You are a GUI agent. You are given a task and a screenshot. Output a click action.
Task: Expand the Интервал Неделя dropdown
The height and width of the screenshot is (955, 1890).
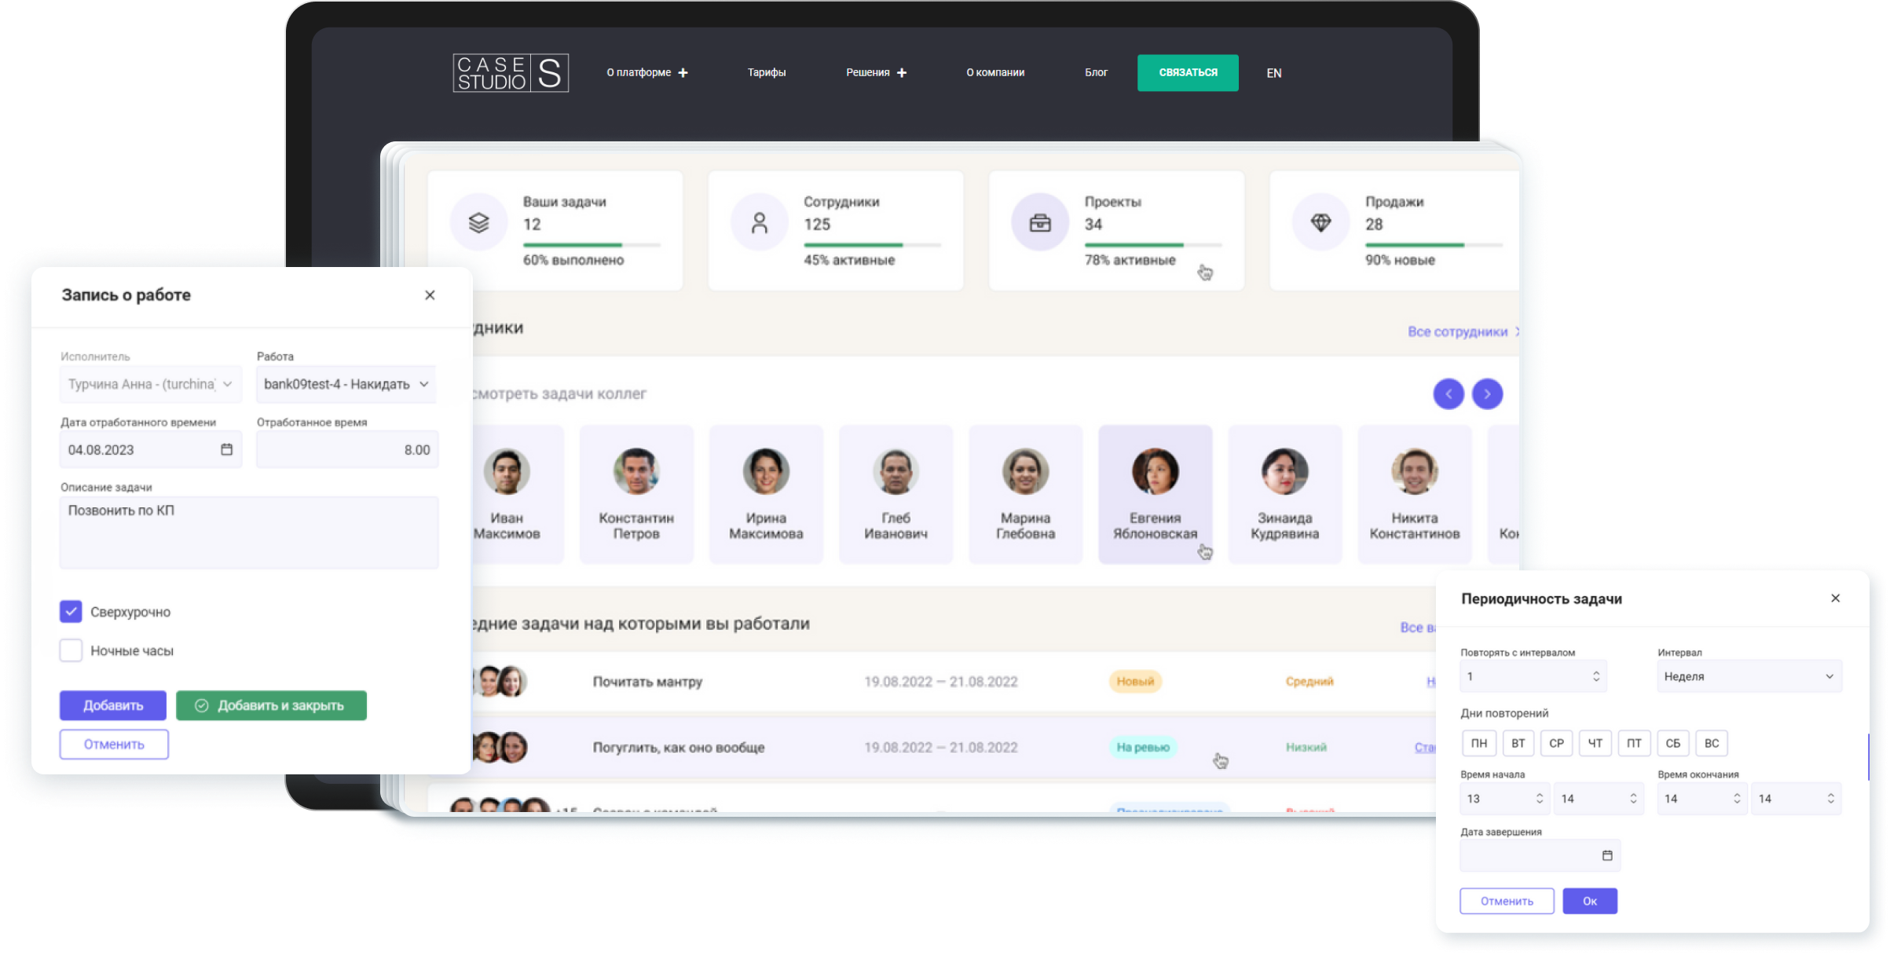click(x=1749, y=676)
